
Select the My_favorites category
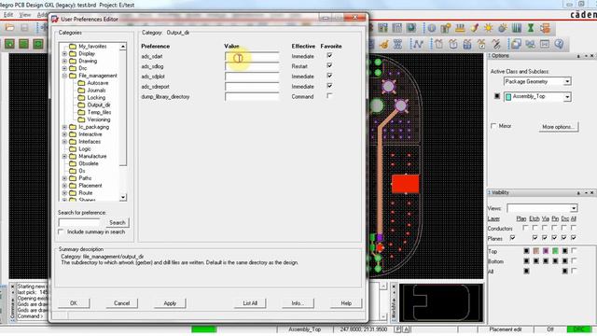[92, 46]
